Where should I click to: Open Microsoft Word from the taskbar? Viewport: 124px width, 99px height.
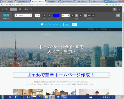[x=64, y=97]
